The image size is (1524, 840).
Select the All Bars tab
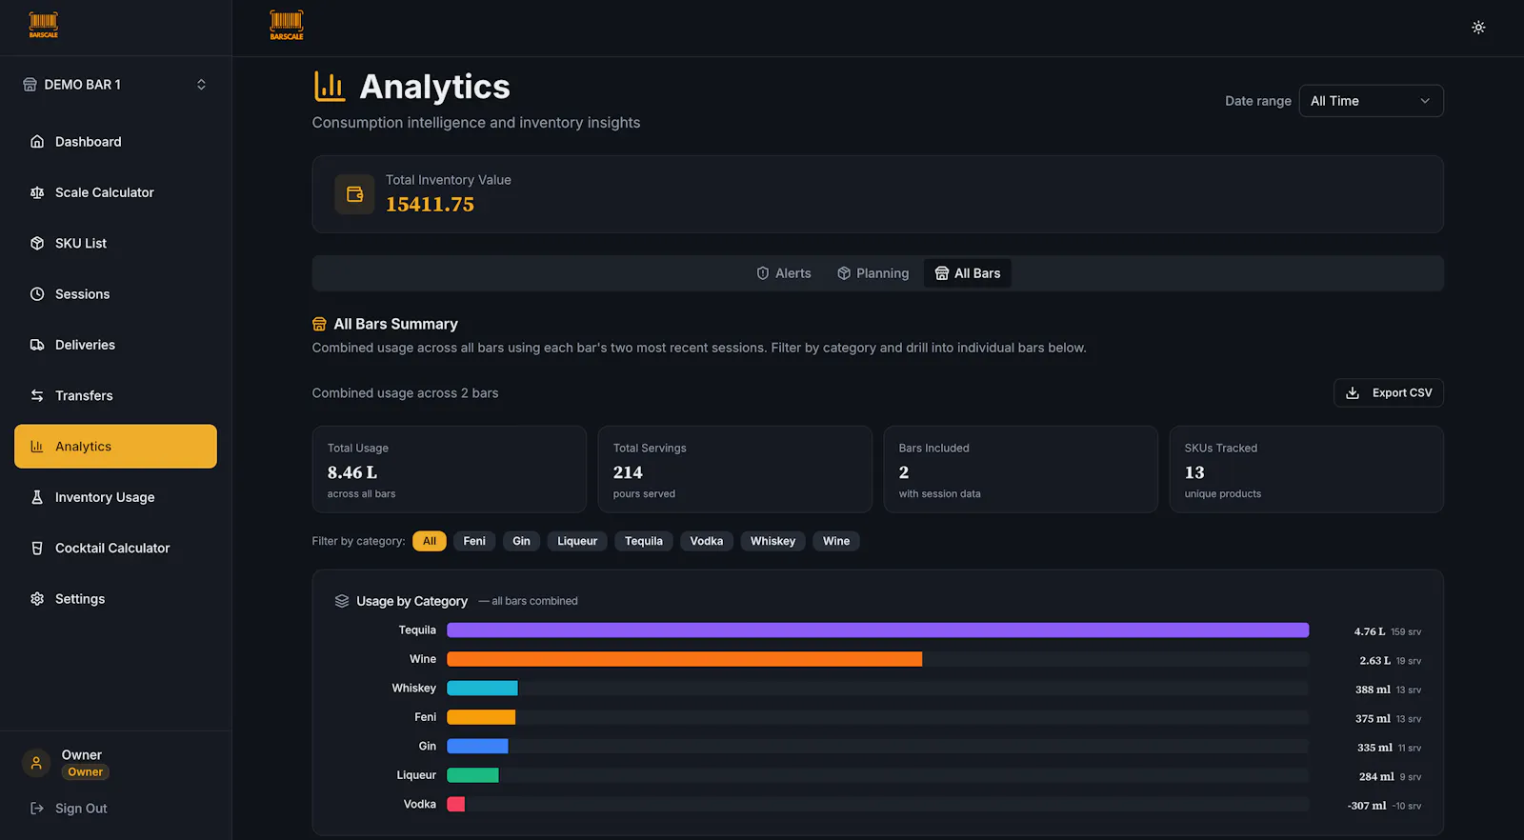(968, 273)
